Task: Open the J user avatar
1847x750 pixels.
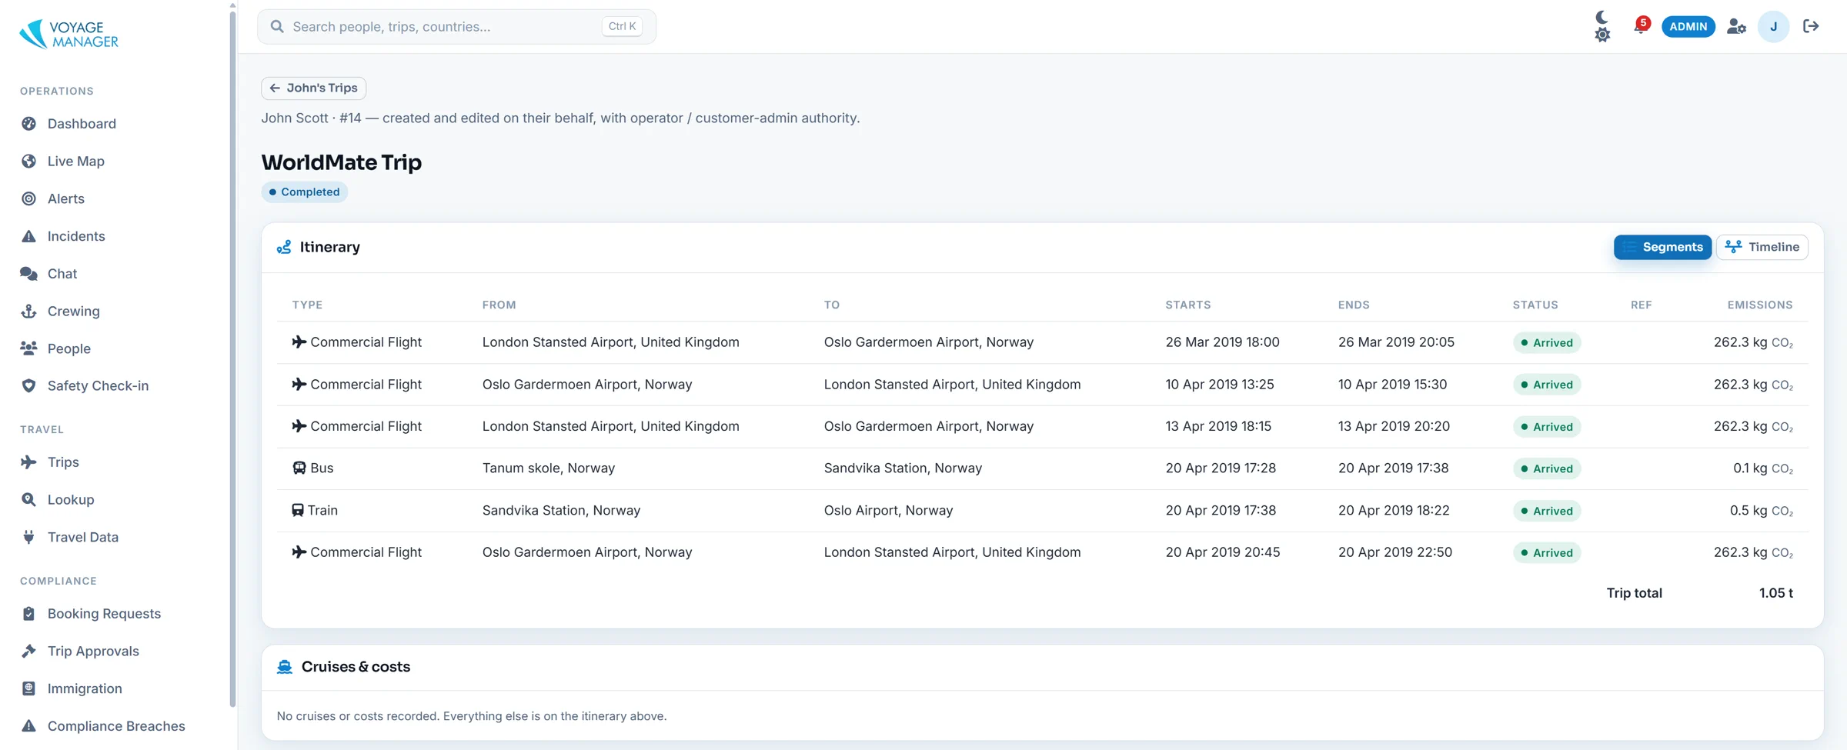Action: click(x=1773, y=26)
